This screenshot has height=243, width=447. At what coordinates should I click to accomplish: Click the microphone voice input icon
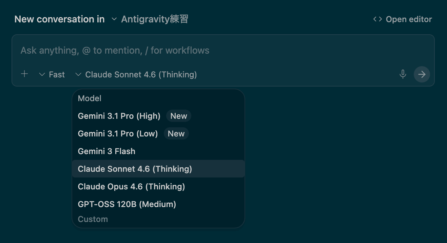(x=403, y=74)
